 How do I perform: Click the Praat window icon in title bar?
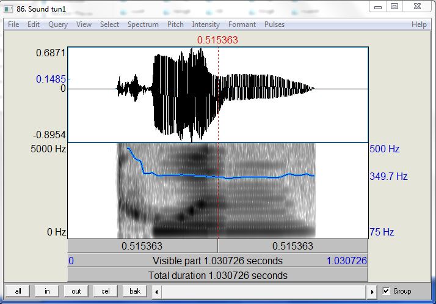coord(9,9)
